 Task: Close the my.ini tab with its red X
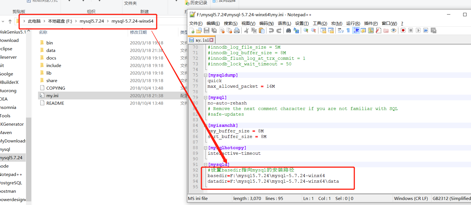click(211, 40)
